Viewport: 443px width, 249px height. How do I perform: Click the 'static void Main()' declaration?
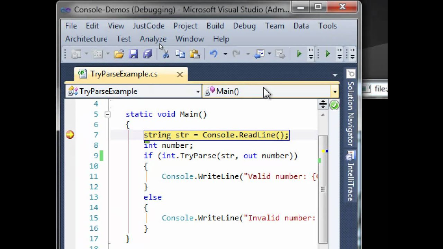166,114
